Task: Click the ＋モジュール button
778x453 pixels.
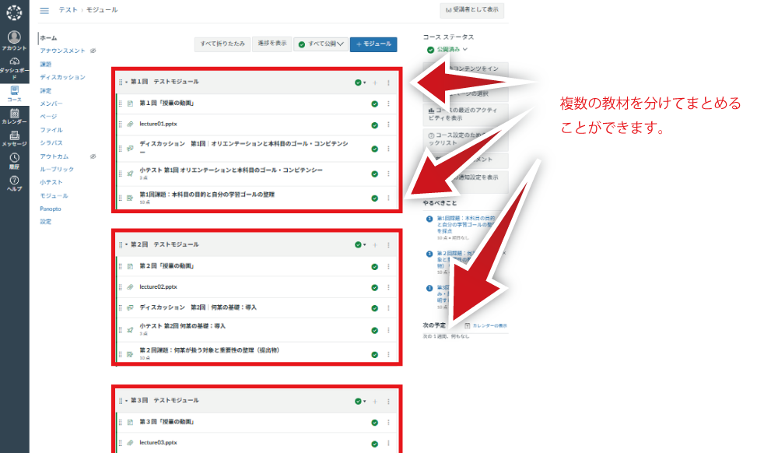Action: pos(373,44)
